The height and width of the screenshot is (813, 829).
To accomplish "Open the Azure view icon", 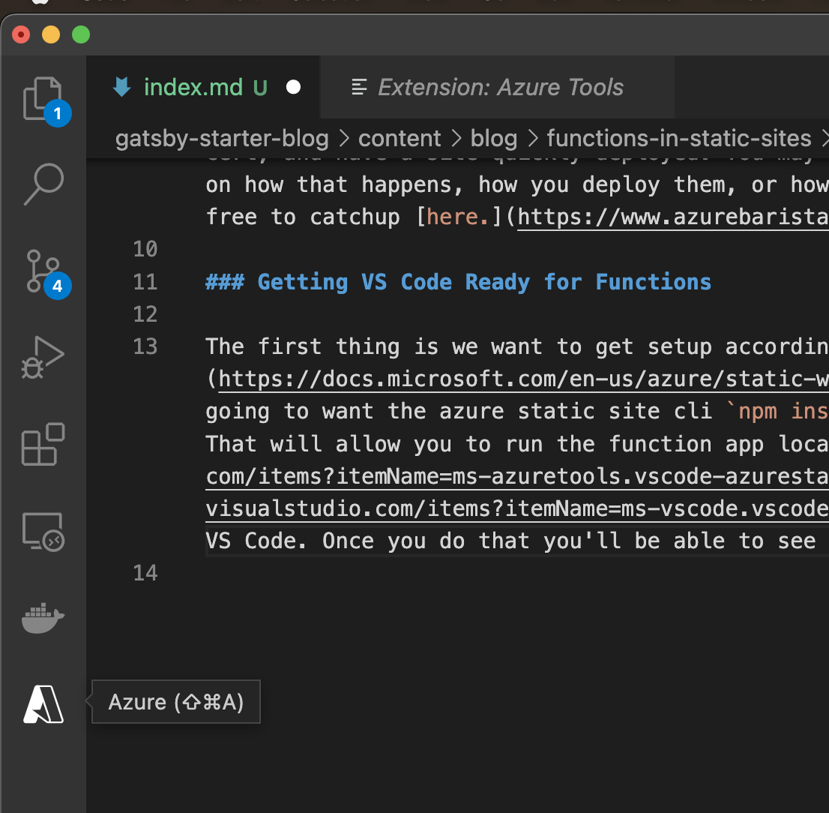I will coord(43,705).
